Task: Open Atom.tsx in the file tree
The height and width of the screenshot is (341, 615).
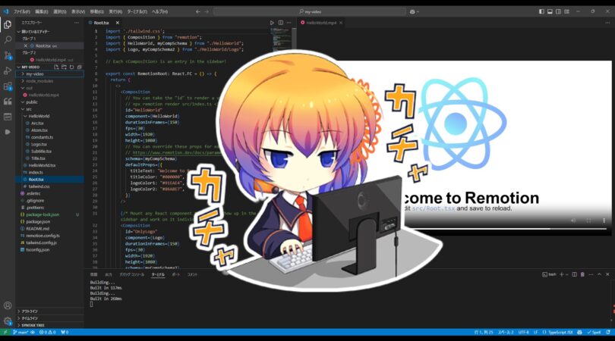Action: click(x=50, y=130)
